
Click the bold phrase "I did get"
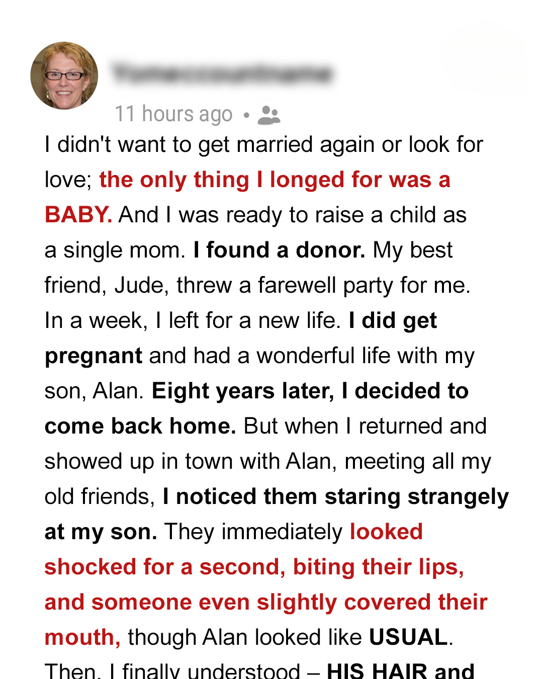[393, 320]
